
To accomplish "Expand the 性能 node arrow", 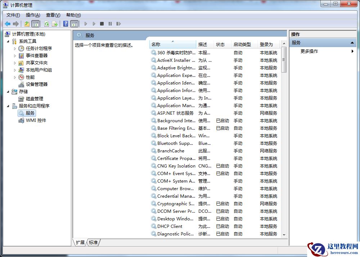I will tap(15, 77).
